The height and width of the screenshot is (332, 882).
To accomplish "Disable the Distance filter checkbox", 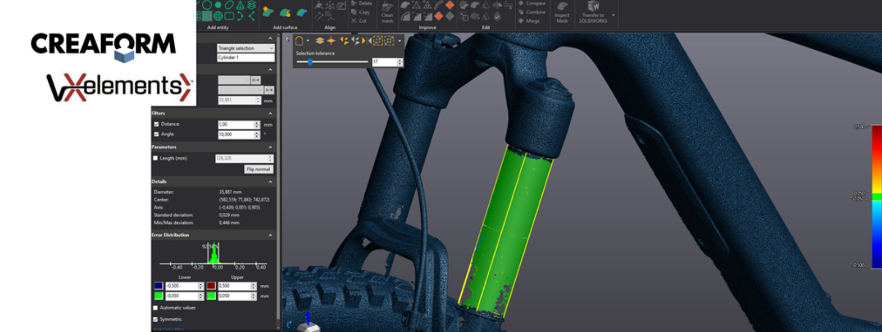I will click(x=156, y=125).
